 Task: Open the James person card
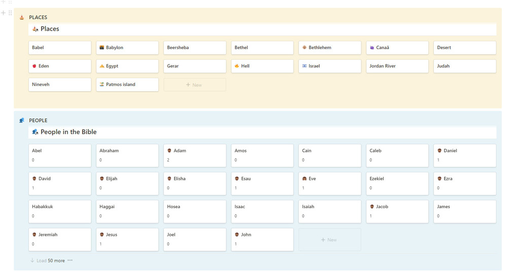click(465, 211)
